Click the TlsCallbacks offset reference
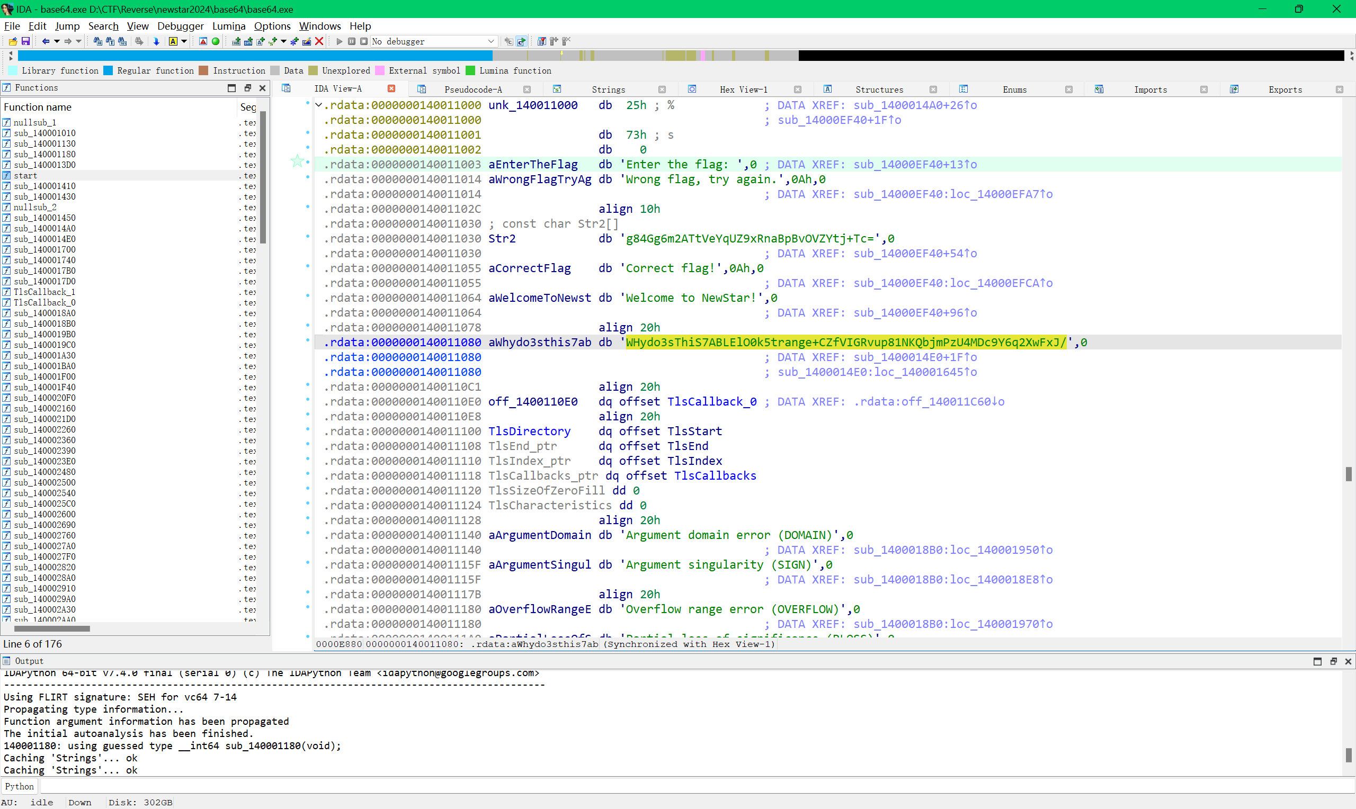The image size is (1356, 809). click(x=716, y=476)
